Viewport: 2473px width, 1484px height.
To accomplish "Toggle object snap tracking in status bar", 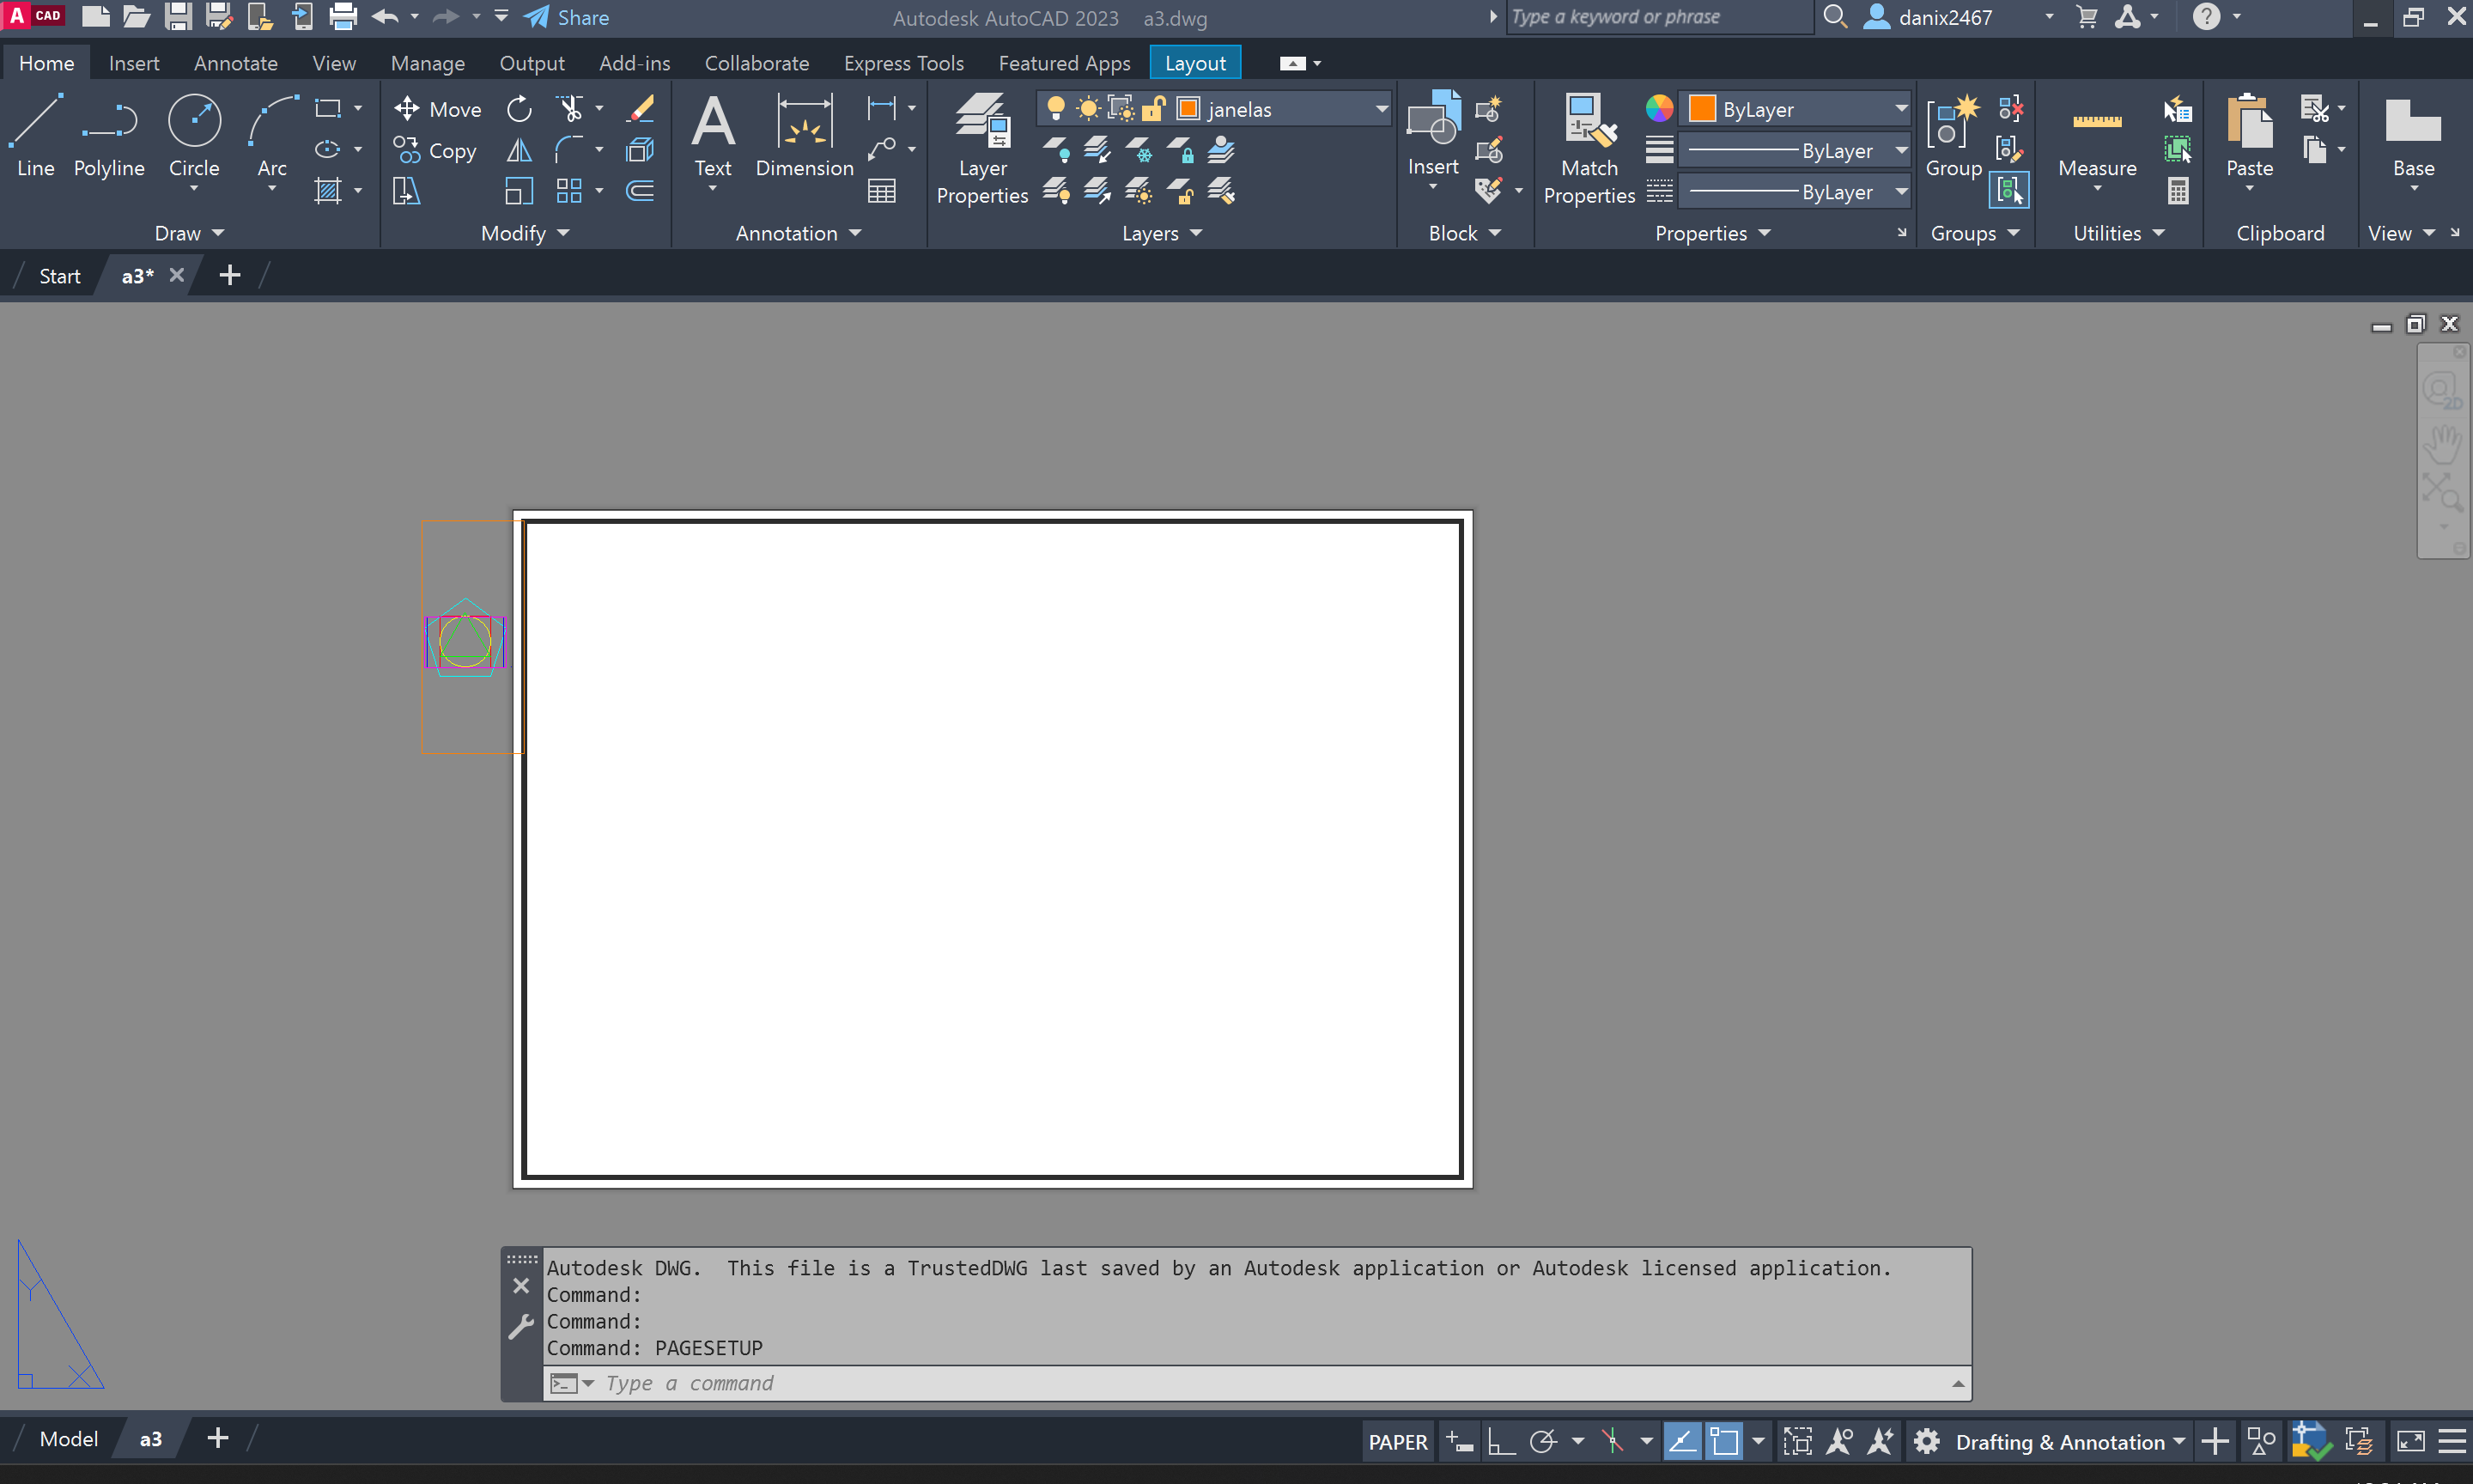I will [x=1681, y=1441].
